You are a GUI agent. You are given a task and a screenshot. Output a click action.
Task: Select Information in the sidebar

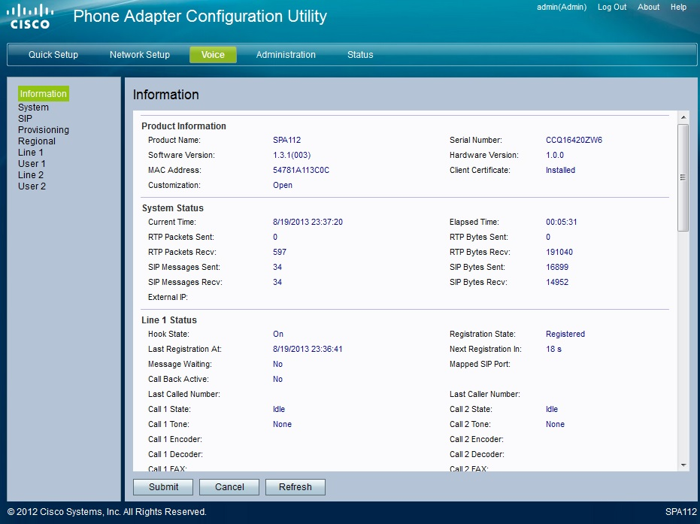tap(44, 94)
